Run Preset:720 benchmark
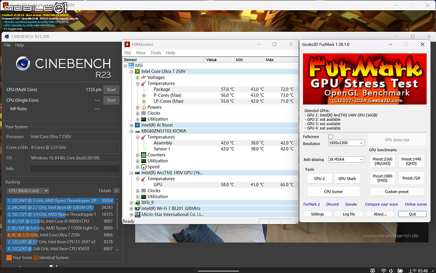The height and width of the screenshot is (273, 436). (x=411, y=178)
